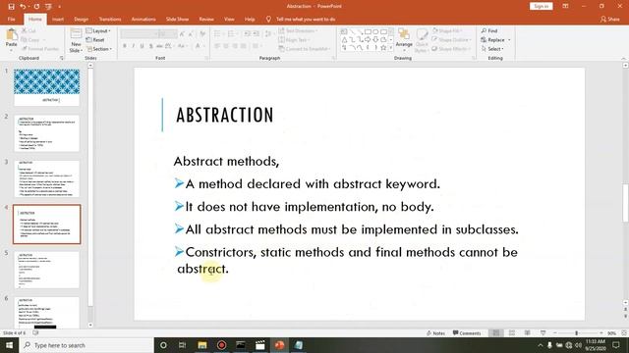The width and height of the screenshot is (629, 353).
Task: Click the Redo/Repeat icon
Action: [x=36, y=7]
